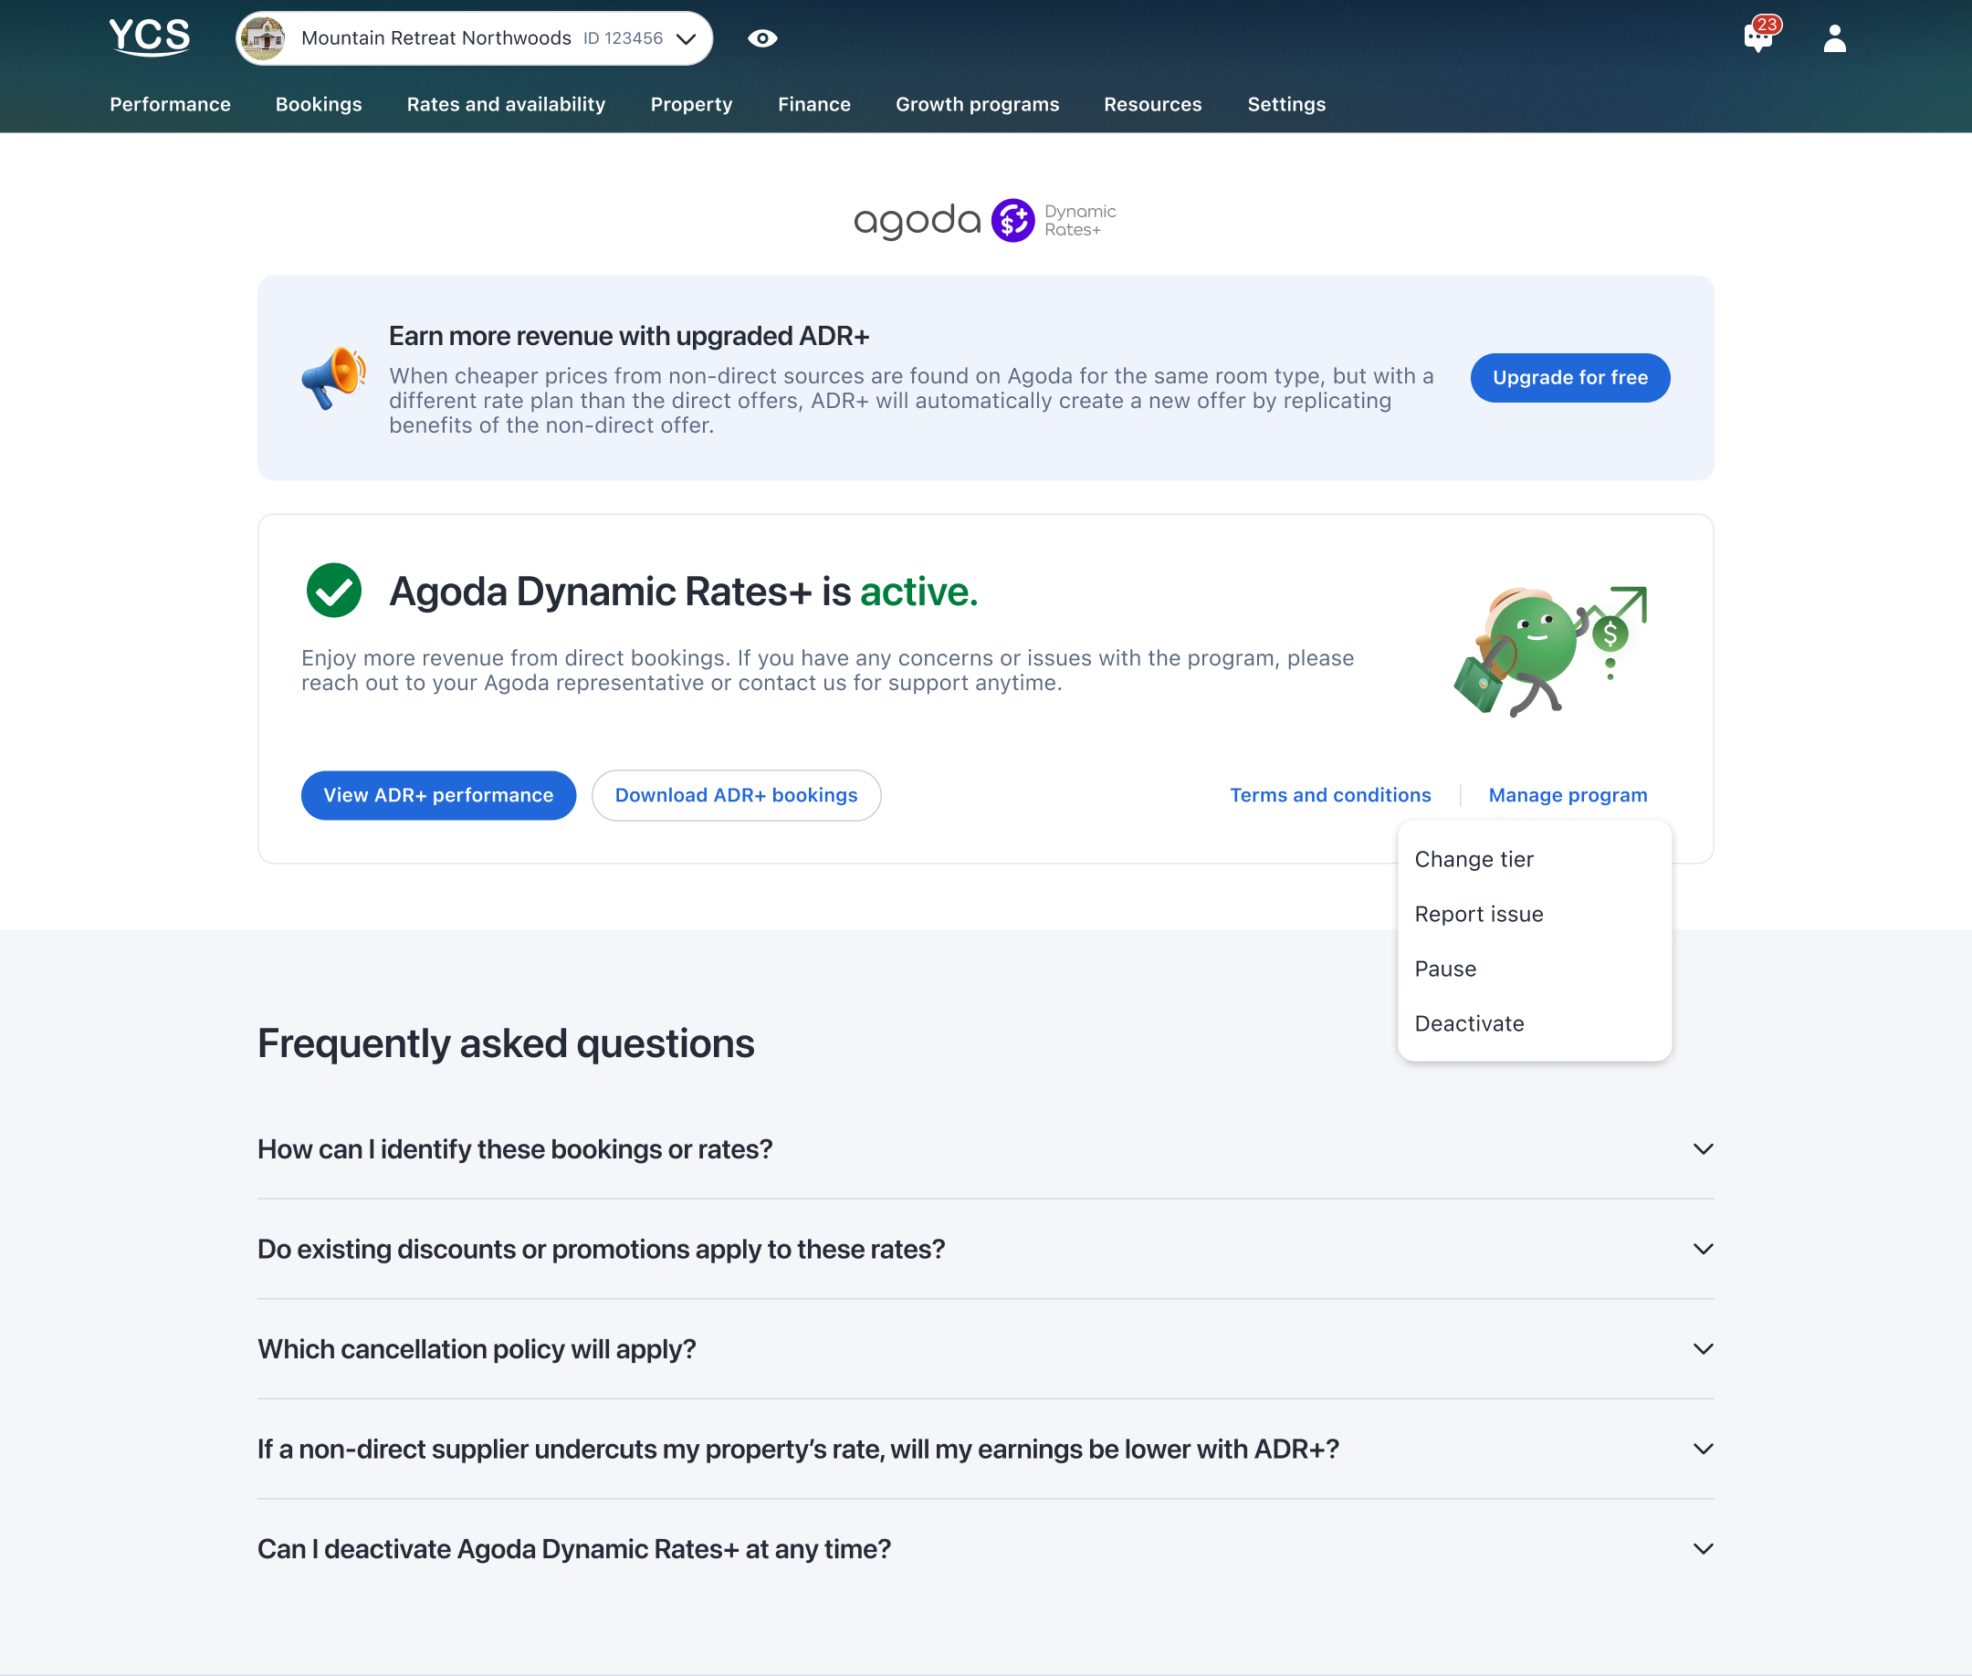Toggle the property preview eye icon
The width and height of the screenshot is (1972, 1676).
pos(762,38)
